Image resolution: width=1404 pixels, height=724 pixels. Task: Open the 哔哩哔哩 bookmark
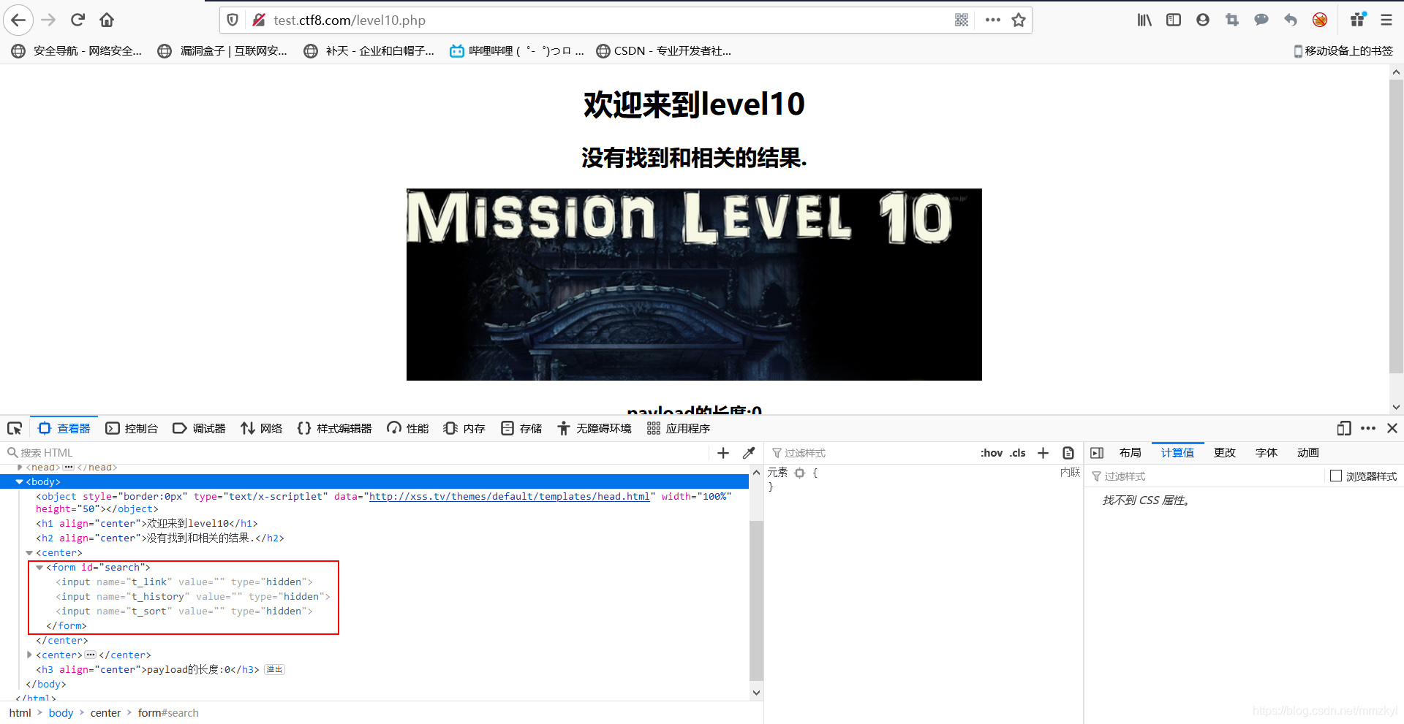coord(516,51)
